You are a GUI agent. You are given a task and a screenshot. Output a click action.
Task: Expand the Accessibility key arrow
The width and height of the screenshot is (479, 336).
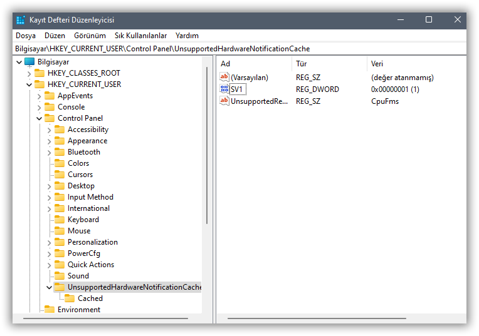click(x=50, y=130)
